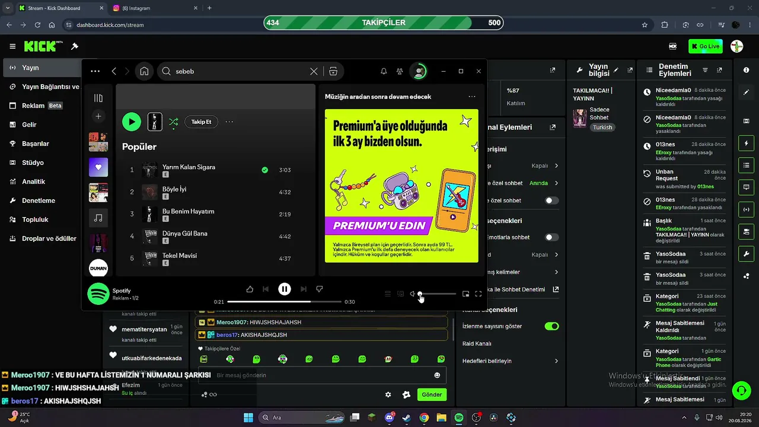Click the PREMIUM'U EDİN ad banner

click(379, 225)
